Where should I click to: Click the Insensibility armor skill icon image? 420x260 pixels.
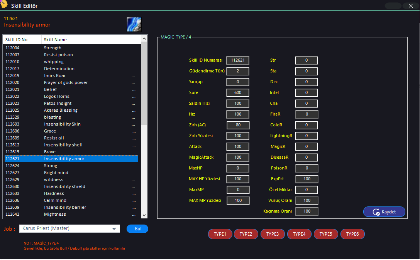tap(134, 24)
